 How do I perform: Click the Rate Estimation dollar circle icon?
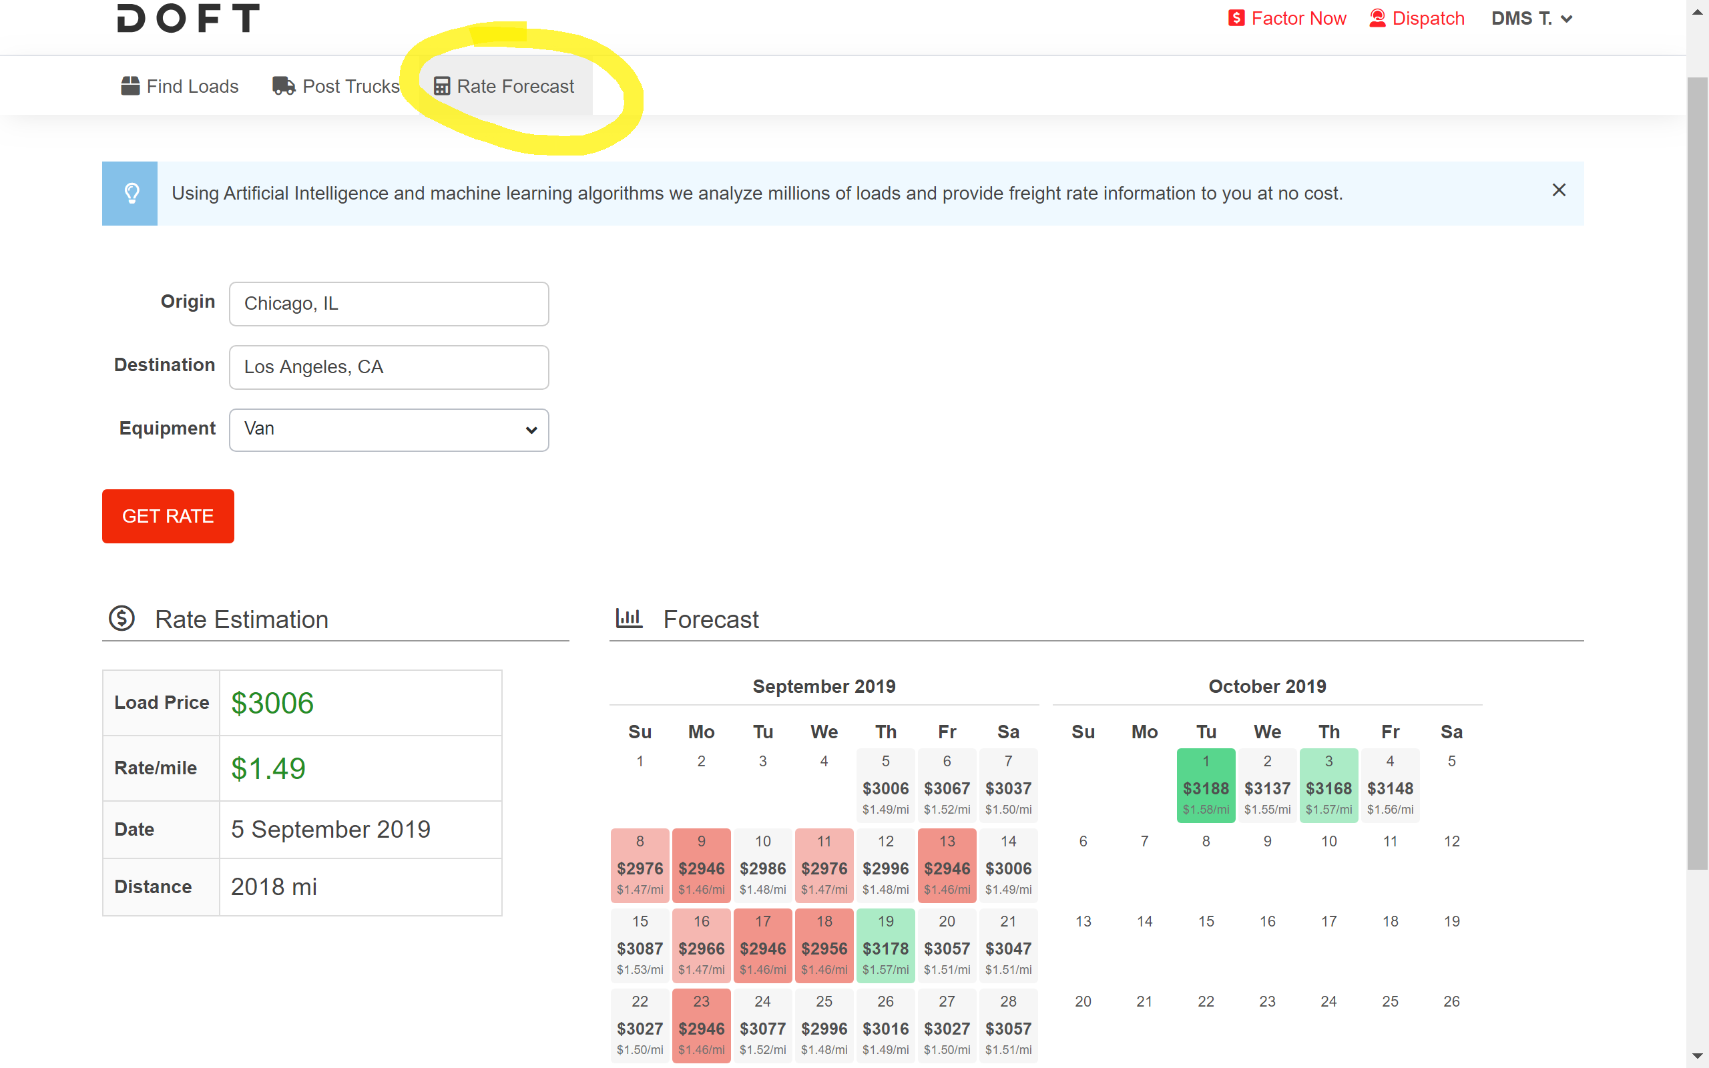[x=121, y=619]
